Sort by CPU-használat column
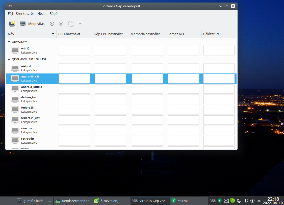 pyautogui.click(x=74, y=34)
